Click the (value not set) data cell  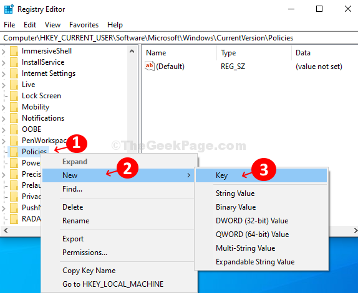coord(319,67)
